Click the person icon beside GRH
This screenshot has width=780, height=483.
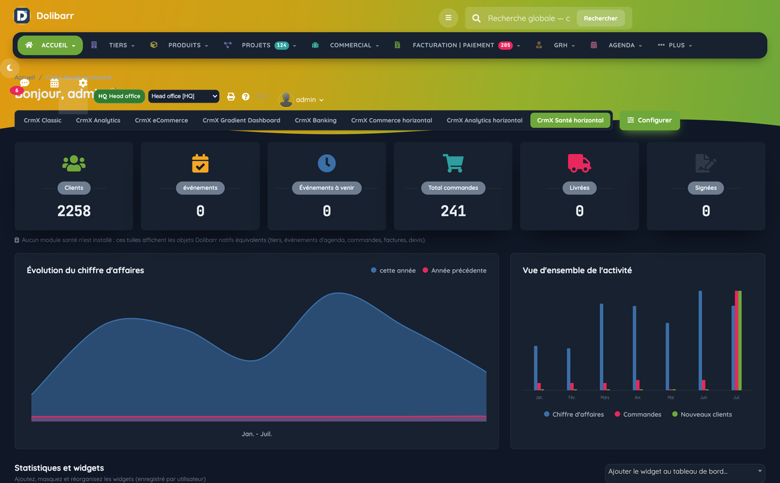[x=539, y=45]
